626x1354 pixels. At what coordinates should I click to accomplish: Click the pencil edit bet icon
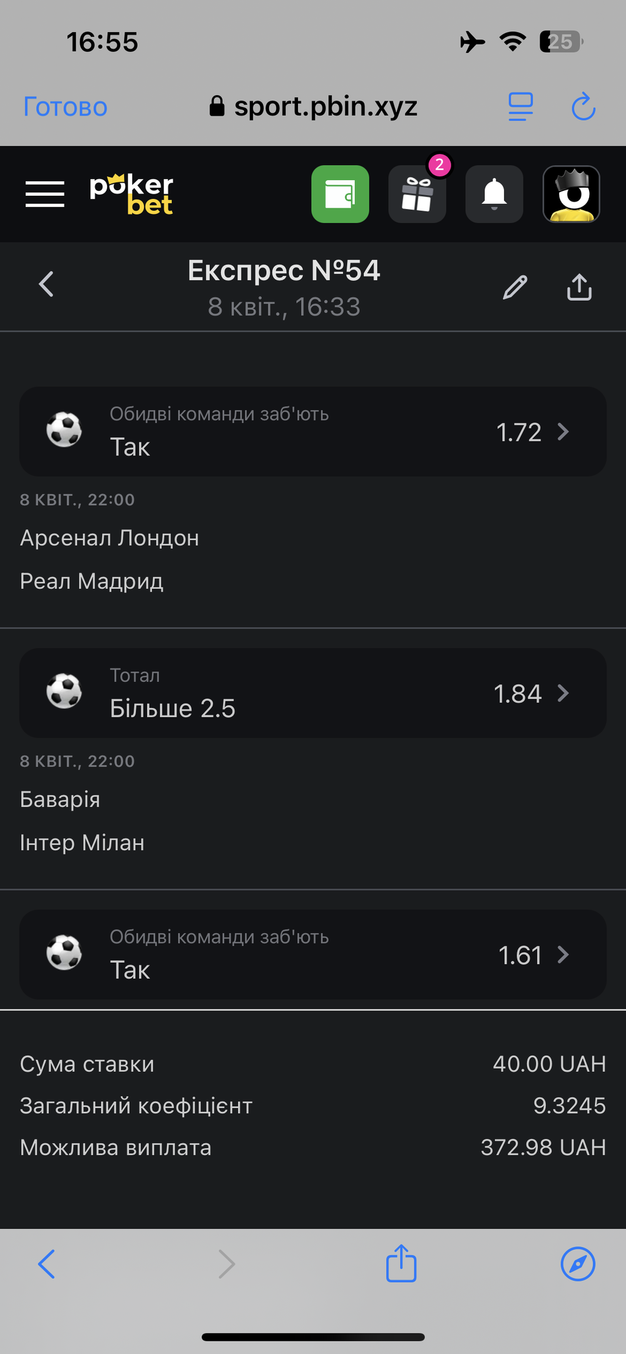pos(515,287)
